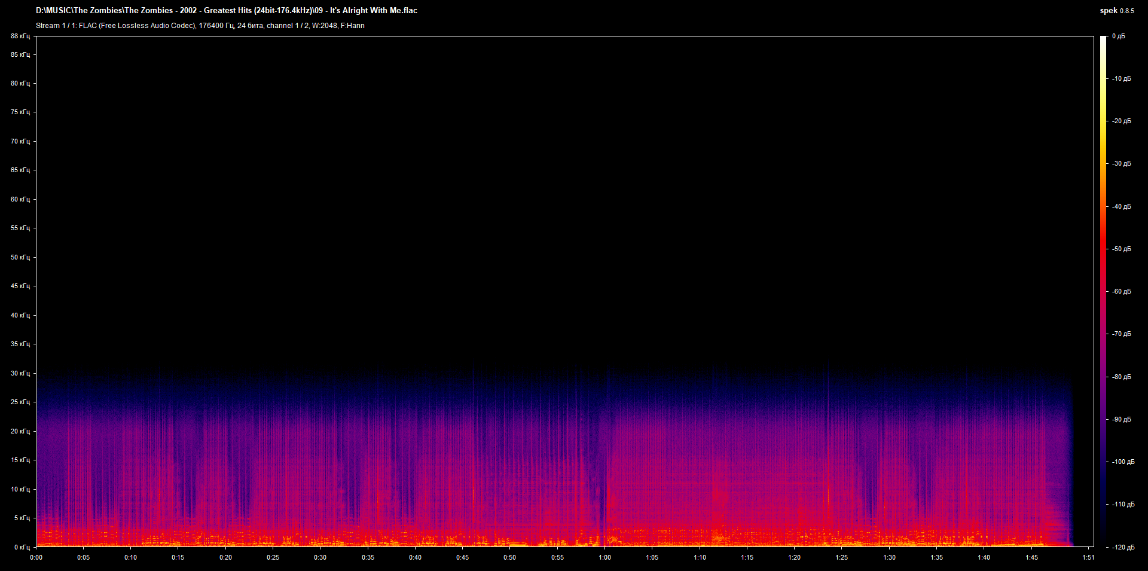Click inside the spectrogram plot
Screen dimensions: 1148x571
pos(565,291)
